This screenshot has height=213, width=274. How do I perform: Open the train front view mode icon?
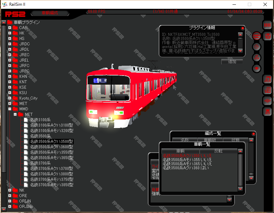coord(267,36)
